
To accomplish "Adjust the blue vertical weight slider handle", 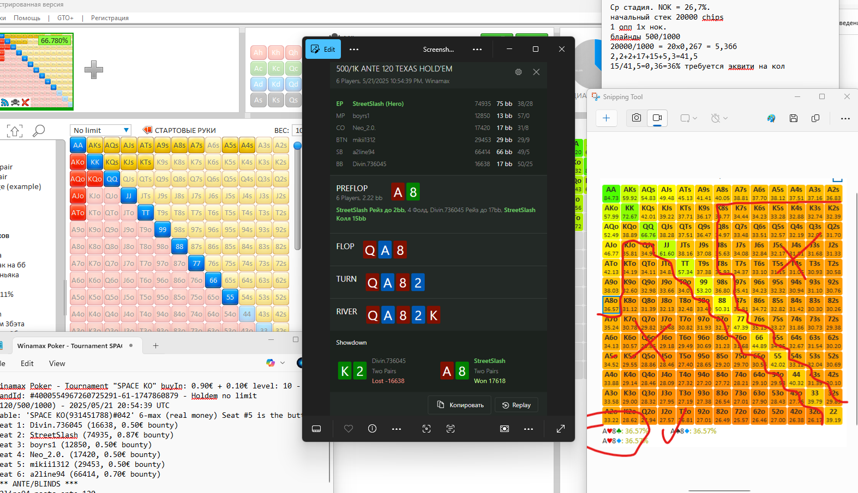I will coord(297,145).
